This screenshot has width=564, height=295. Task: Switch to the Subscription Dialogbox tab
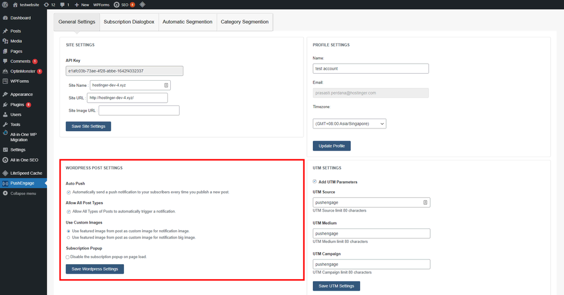tap(129, 22)
